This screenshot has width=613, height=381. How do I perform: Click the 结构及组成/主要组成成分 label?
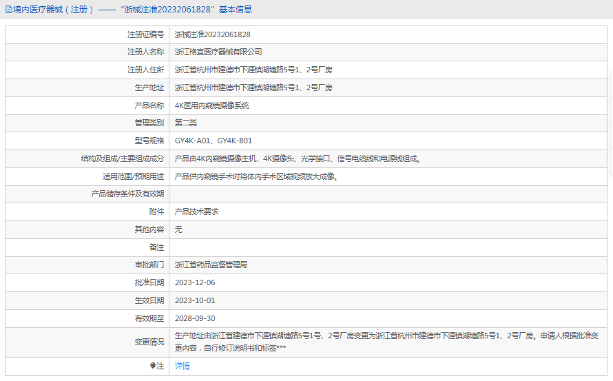[123, 158]
